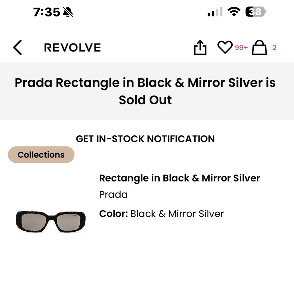Open the shopping bag icon

259,48
